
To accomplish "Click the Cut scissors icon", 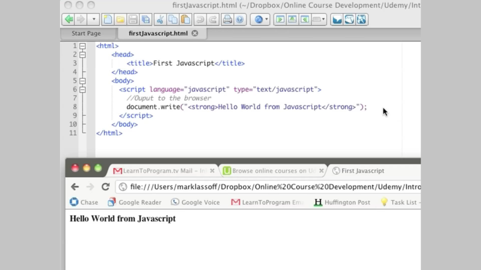I will [x=160, y=19].
